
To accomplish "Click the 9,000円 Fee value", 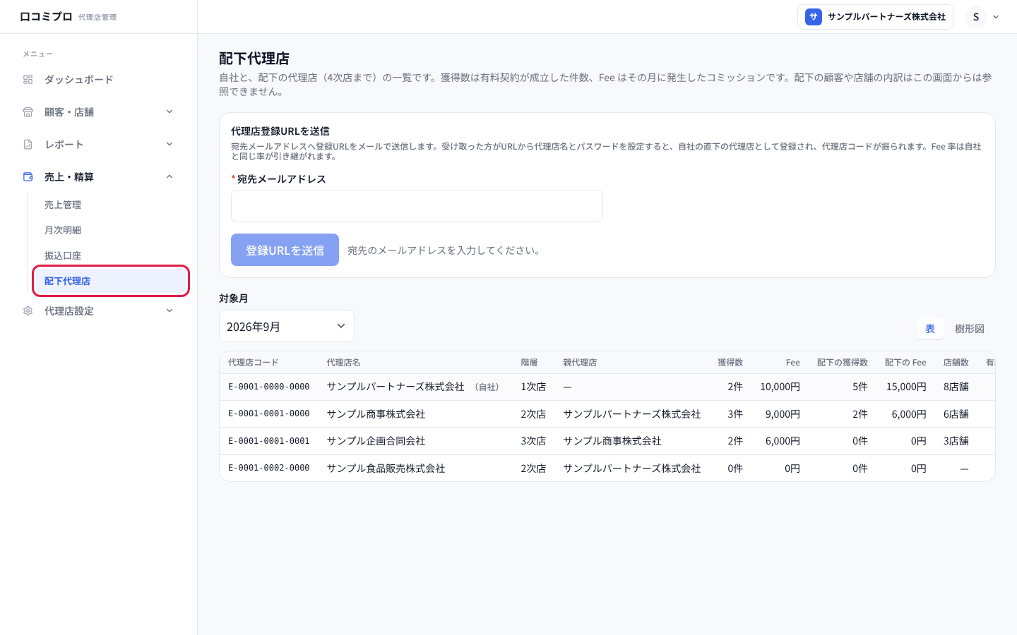I will click(x=783, y=414).
